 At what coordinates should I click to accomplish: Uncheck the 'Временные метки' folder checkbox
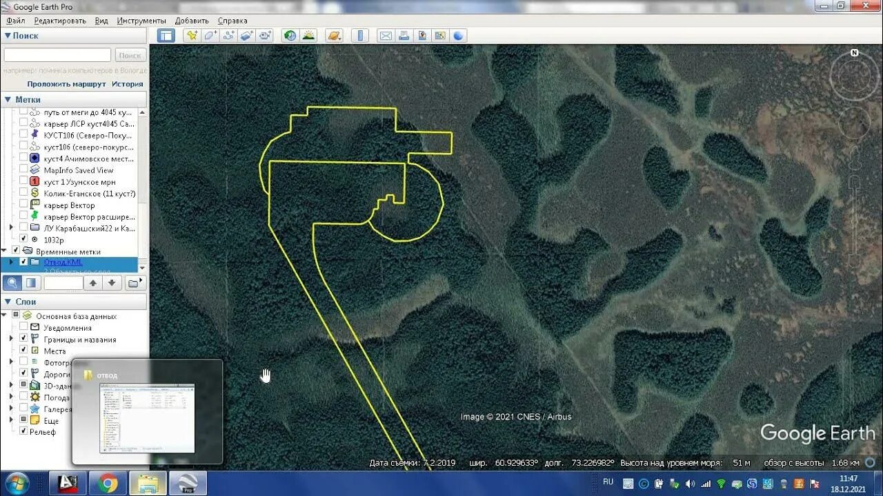(x=17, y=251)
